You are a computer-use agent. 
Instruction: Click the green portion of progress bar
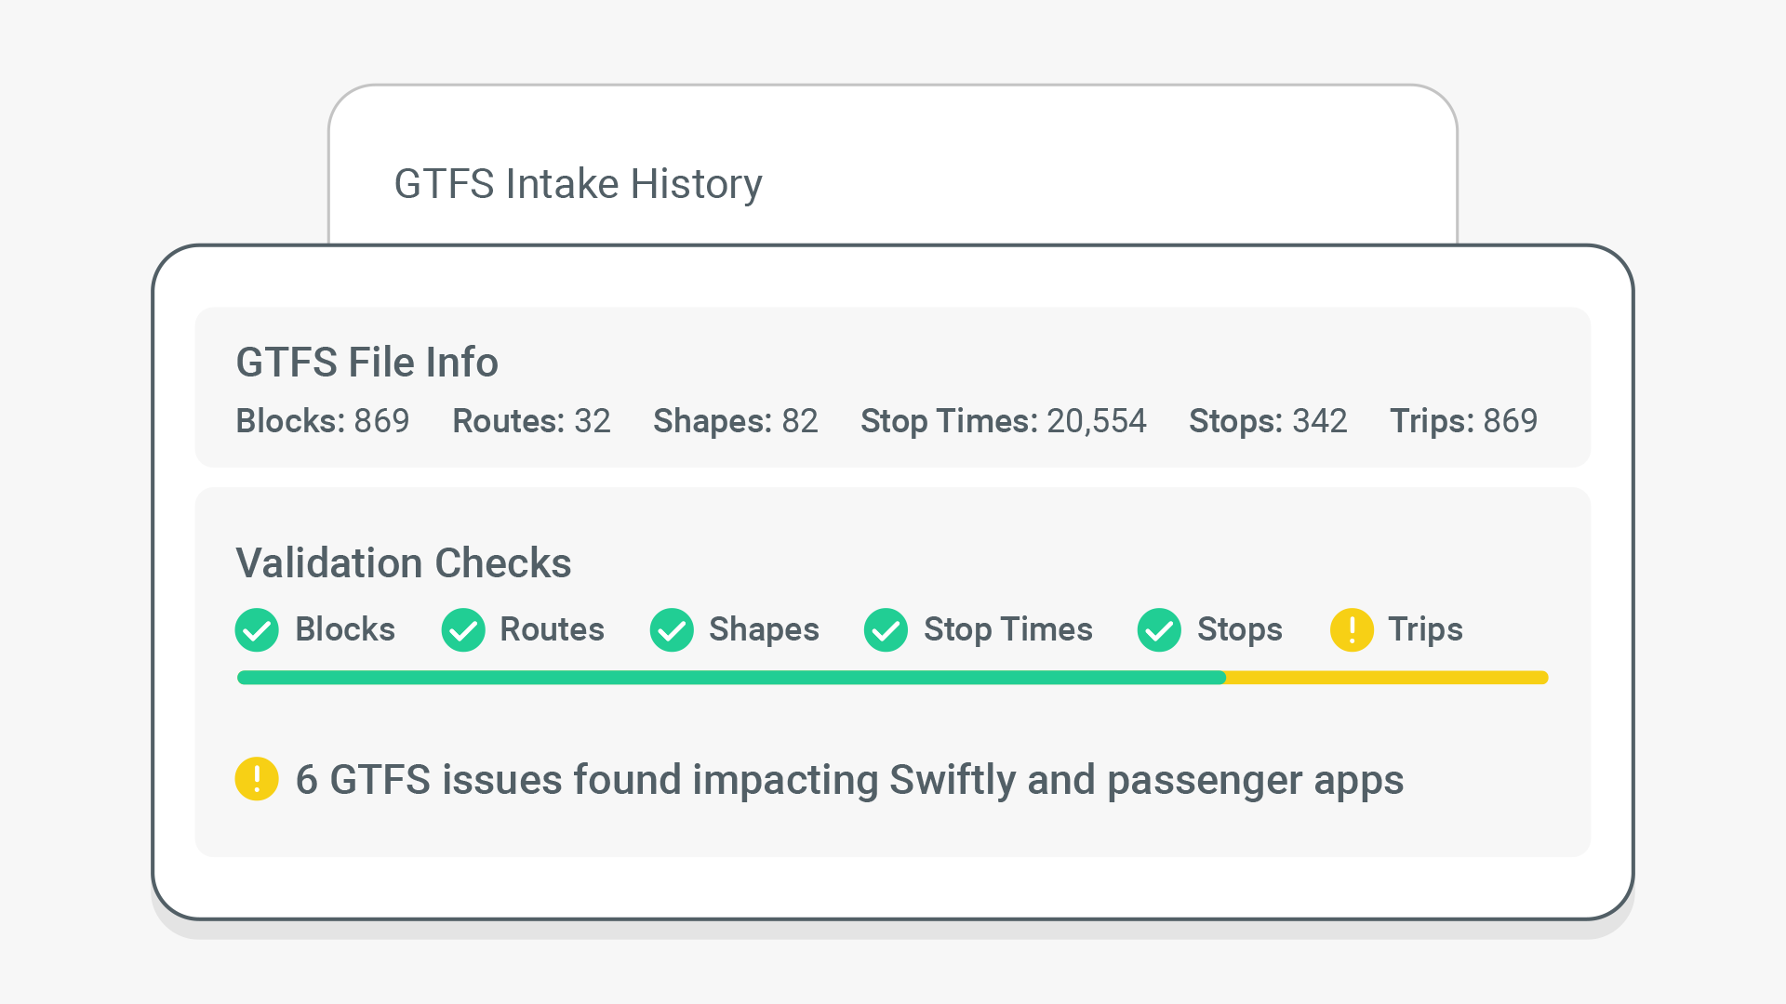pos(731,678)
